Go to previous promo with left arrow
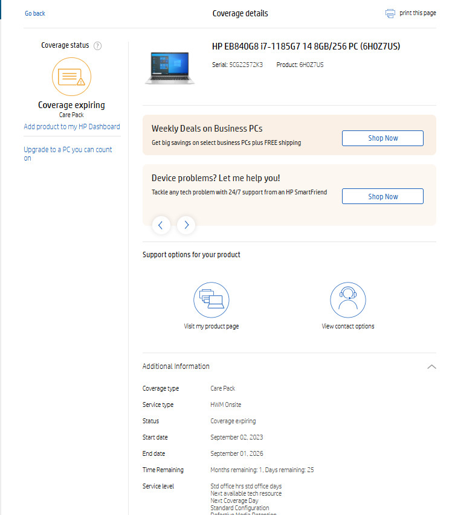This screenshot has width=455, height=515. (x=161, y=225)
